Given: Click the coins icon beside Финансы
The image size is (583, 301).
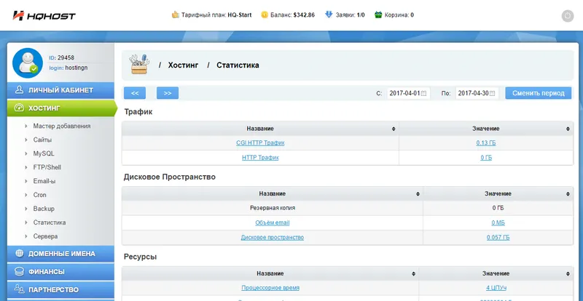Looking at the screenshot, I should (20, 272).
